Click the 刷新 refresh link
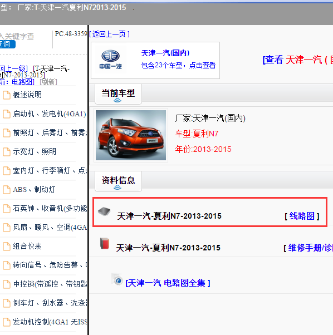This screenshot has width=333, height=335. click(x=48, y=82)
